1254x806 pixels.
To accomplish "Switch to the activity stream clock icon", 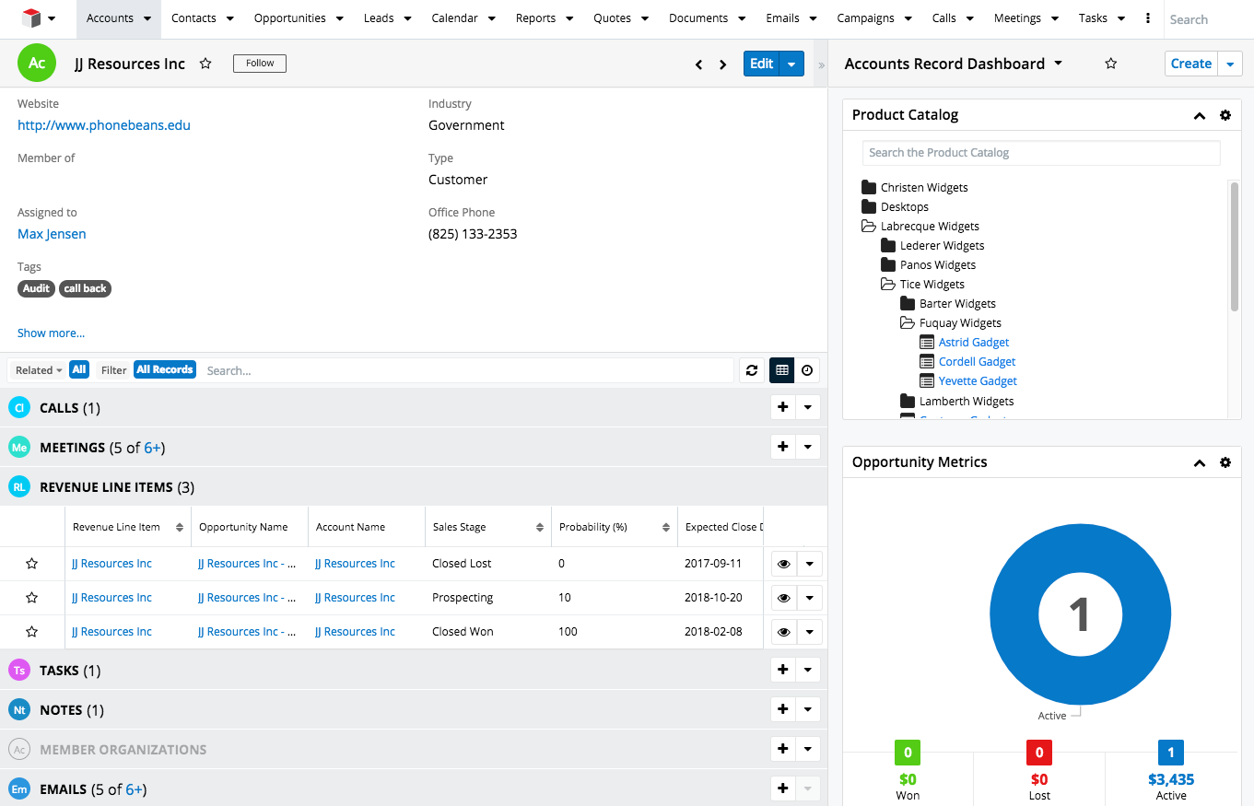I will tap(807, 370).
